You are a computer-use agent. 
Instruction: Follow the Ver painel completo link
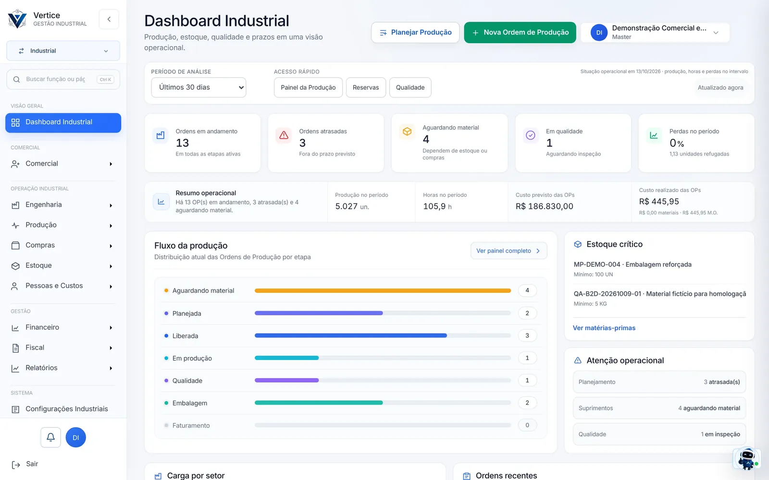[x=509, y=251]
